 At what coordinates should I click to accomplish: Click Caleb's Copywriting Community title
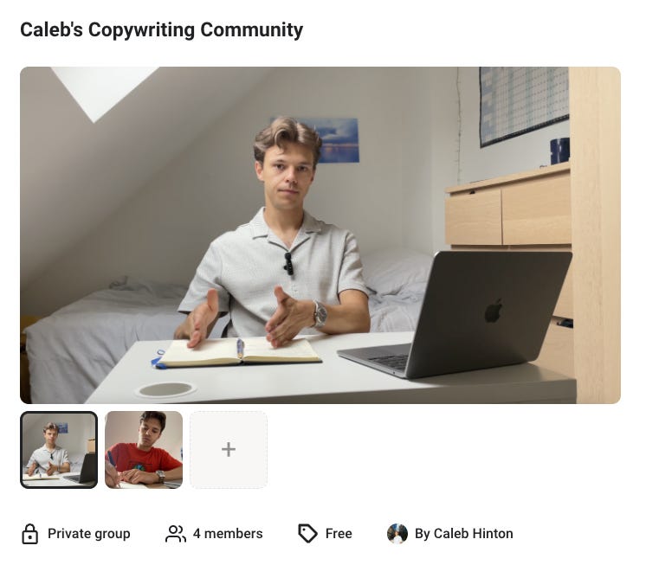click(x=161, y=30)
